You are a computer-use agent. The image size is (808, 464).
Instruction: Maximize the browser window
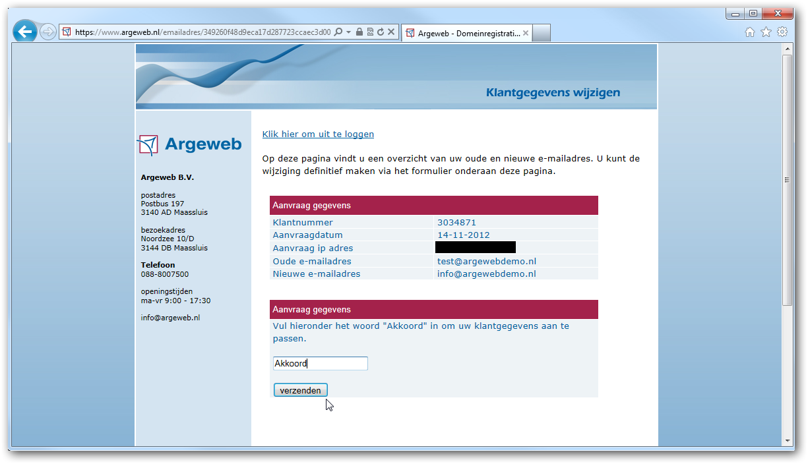753,13
